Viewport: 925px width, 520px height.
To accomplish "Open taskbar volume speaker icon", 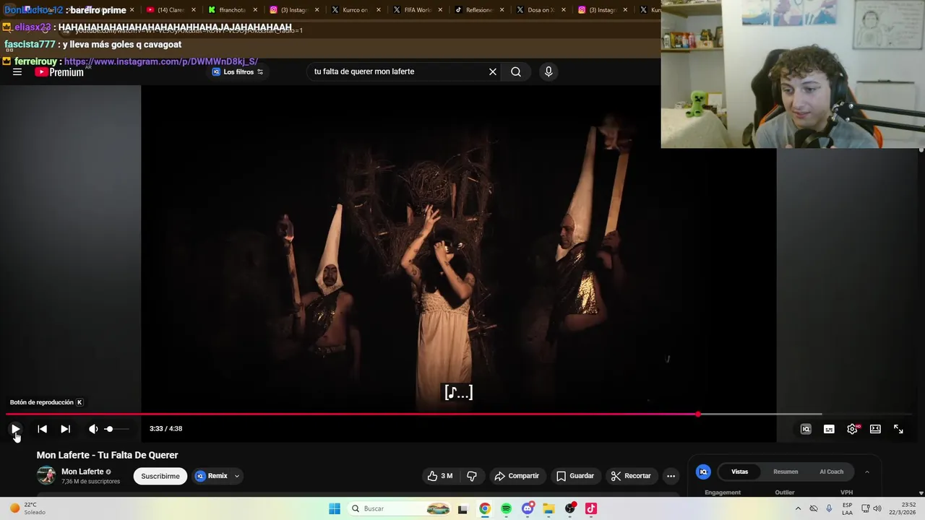I will click(877, 508).
